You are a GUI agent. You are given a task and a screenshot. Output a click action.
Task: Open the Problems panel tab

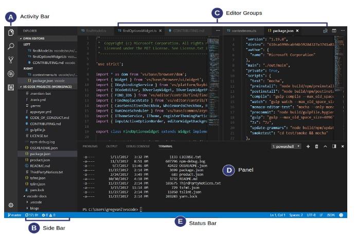pyautogui.click(x=90, y=146)
